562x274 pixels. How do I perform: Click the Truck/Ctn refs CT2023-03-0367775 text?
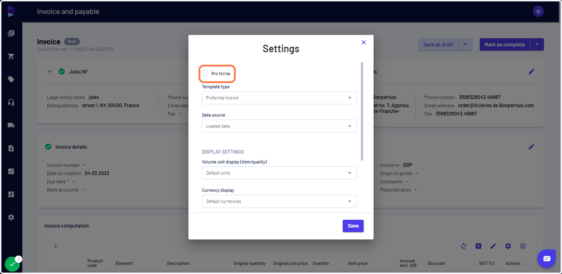pyautogui.click(x=75, y=49)
